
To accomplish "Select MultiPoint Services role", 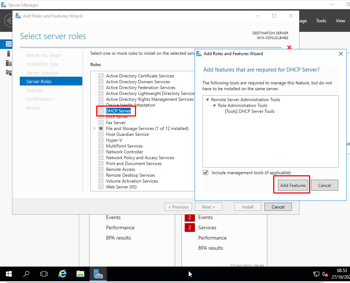I will [x=124, y=146].
